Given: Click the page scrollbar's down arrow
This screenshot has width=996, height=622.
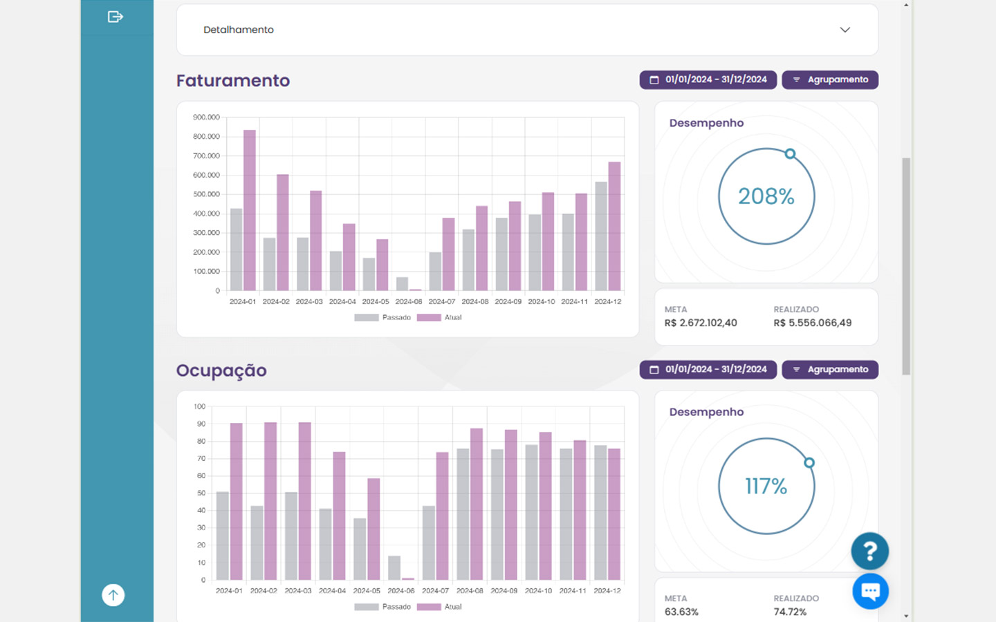Looking at the screenshot, I should 906,616.
